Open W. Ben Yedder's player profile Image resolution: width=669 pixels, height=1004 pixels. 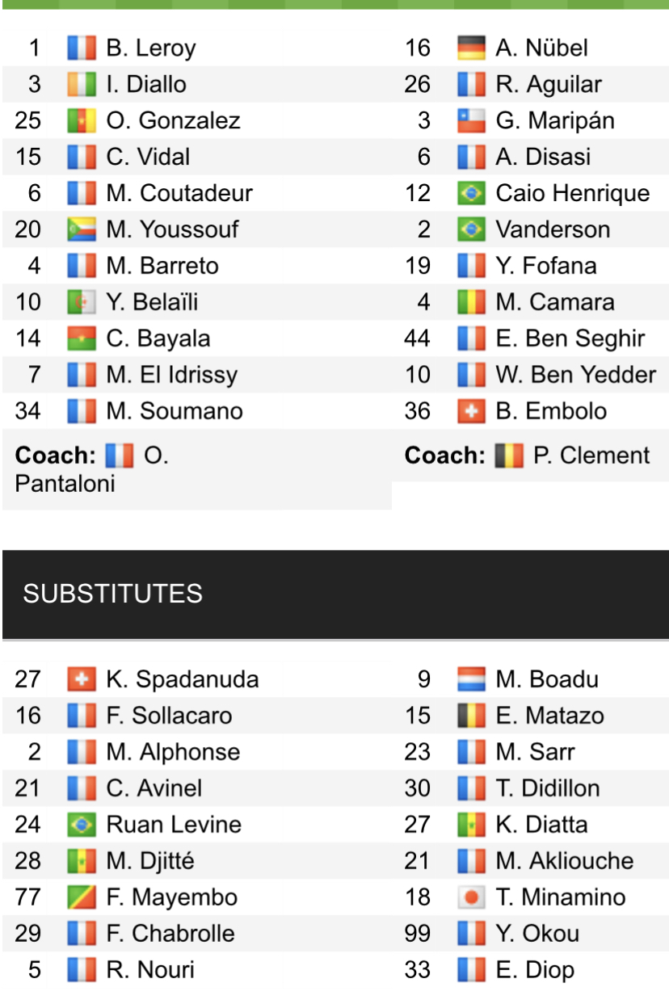click(575, 375)
